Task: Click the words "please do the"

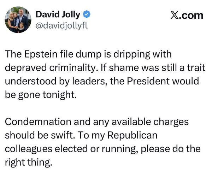Action: tap(171, 148)
